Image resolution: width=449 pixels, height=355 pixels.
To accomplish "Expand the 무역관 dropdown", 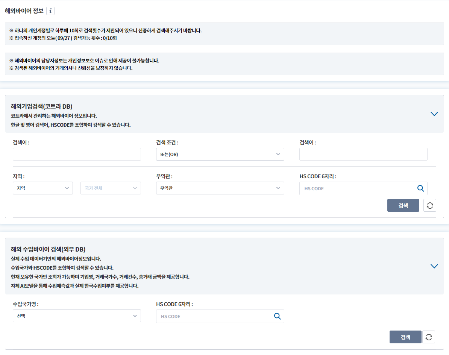I will [220, 188].
